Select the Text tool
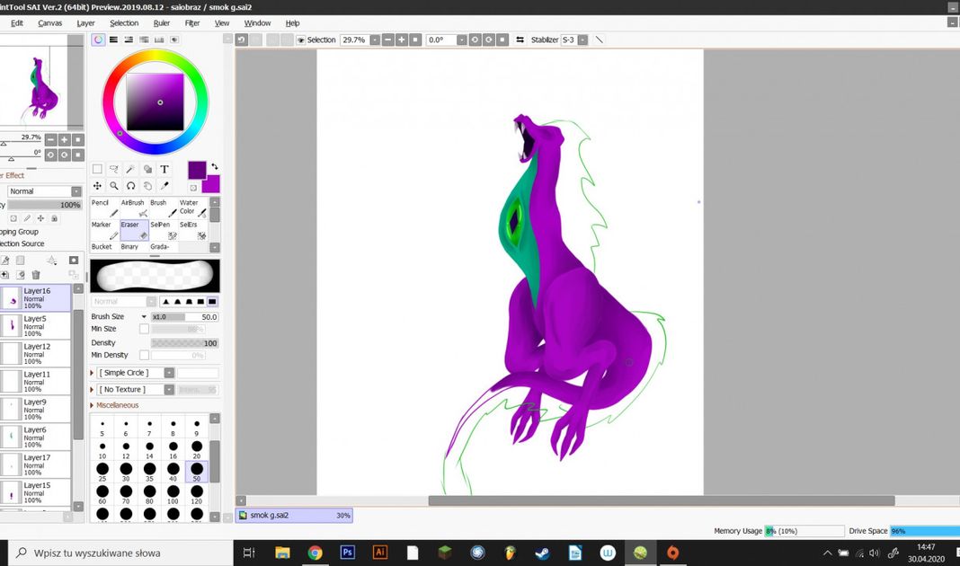This screenshot has width=960, height=566. coord(164,169)
